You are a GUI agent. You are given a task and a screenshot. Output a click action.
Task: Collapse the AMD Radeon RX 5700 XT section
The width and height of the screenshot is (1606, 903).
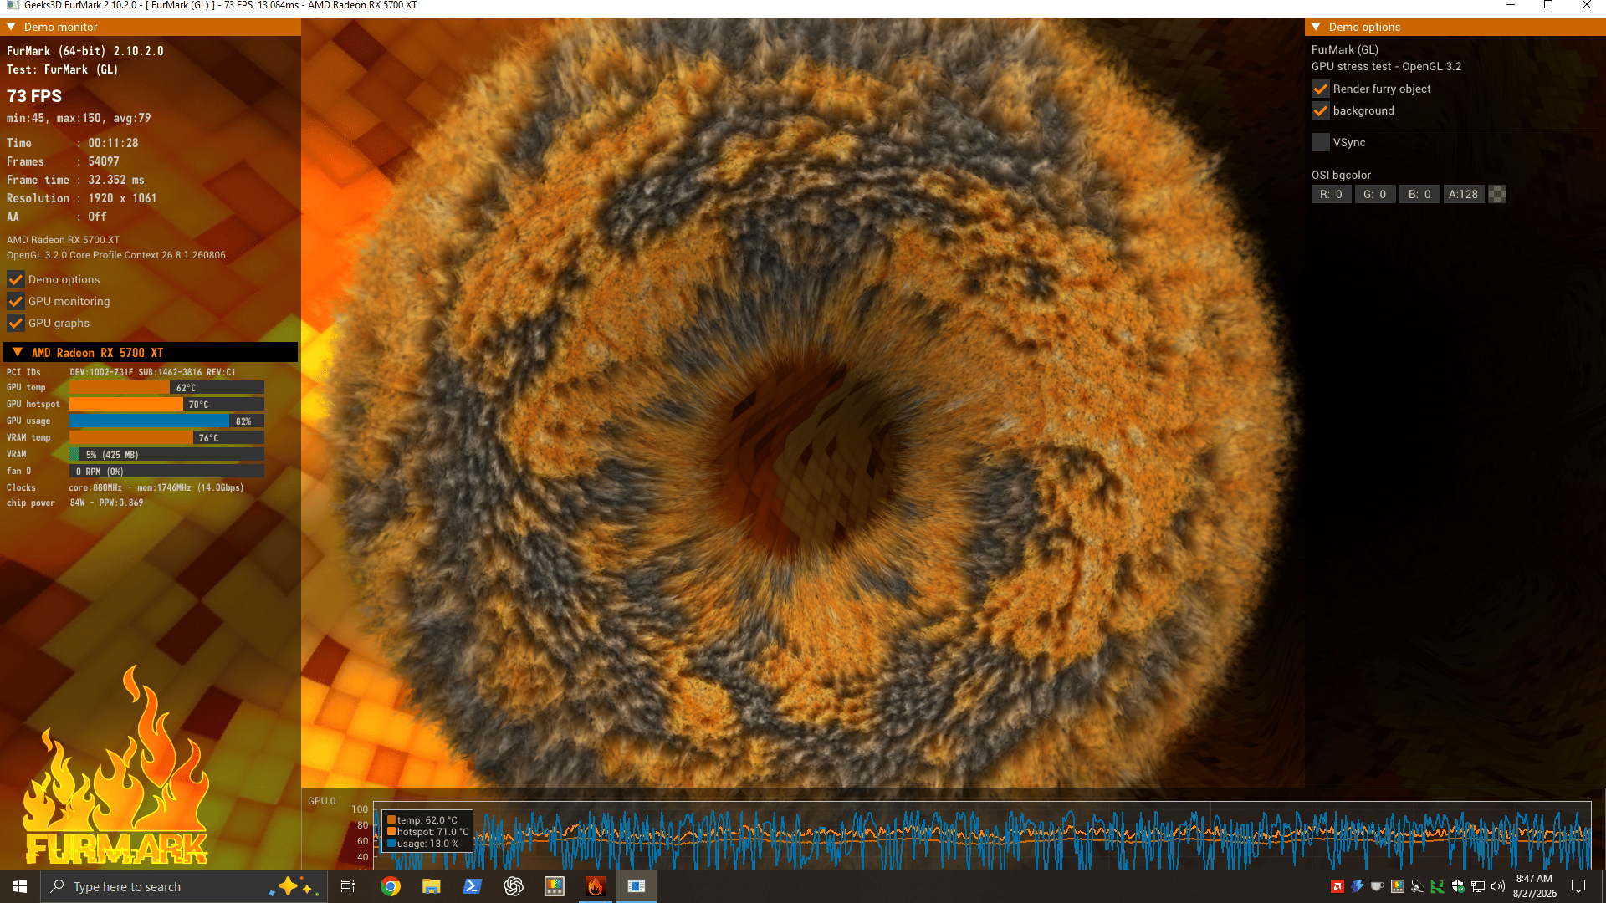point(18,352)
